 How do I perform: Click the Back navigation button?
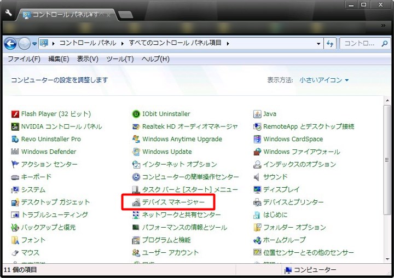tap(10, 44)
